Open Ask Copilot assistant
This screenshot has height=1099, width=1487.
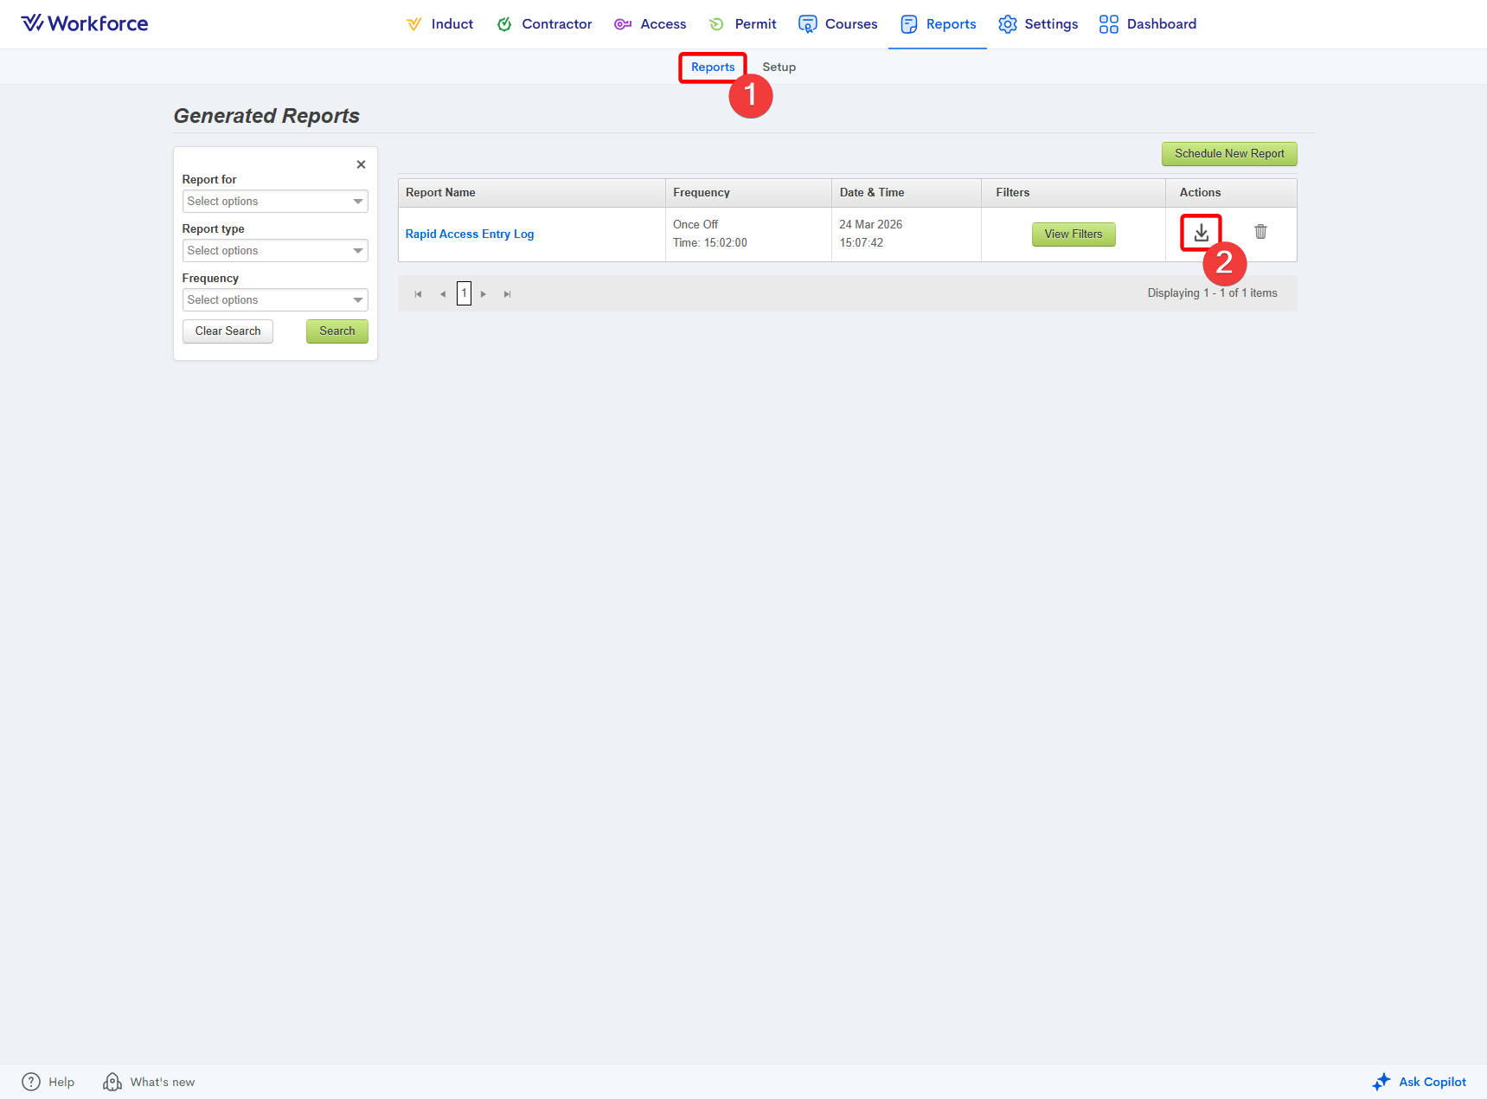point(1420,1082)
